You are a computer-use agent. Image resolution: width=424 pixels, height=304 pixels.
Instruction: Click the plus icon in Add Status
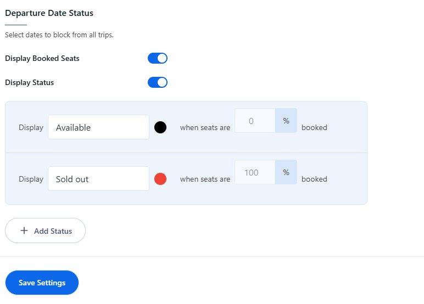(x=24, y=231)
